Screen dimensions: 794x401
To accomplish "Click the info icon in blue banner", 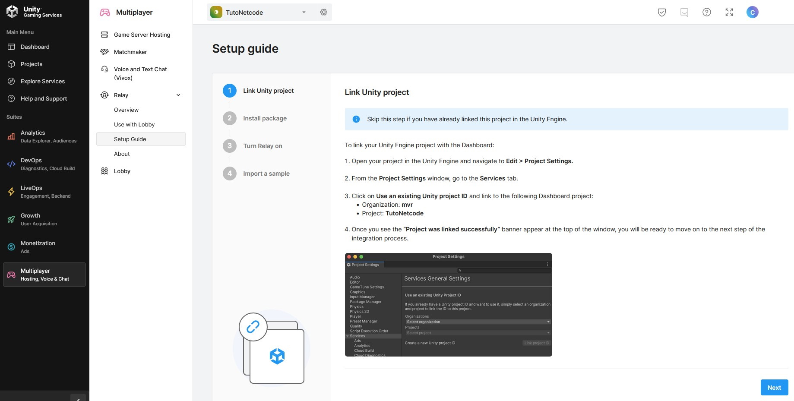I will coord(356,119).
